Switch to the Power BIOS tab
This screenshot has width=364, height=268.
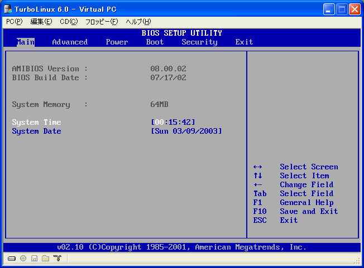pos(117,42)
